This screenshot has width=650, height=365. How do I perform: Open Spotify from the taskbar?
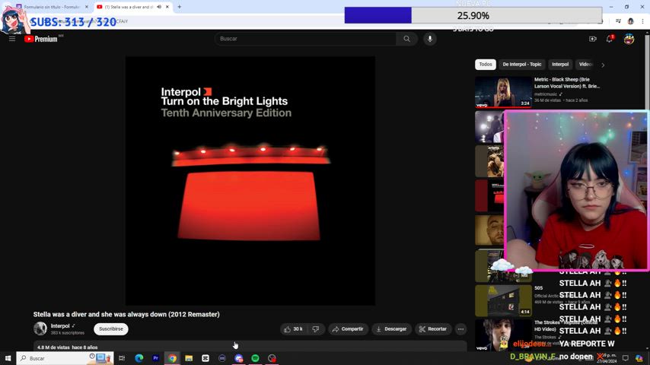256,358
